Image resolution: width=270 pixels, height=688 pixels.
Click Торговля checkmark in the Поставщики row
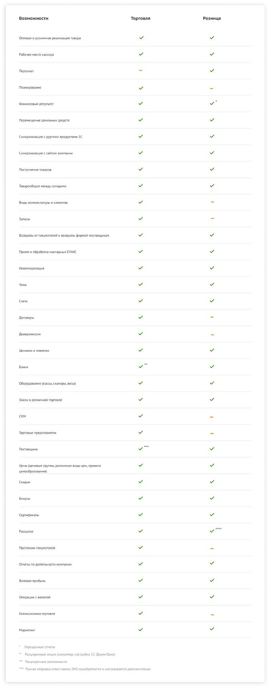141,449
